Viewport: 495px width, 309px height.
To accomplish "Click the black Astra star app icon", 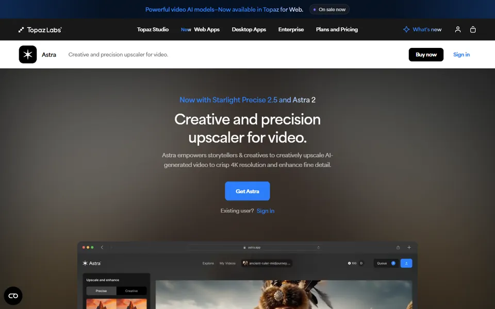I will 28,55.
